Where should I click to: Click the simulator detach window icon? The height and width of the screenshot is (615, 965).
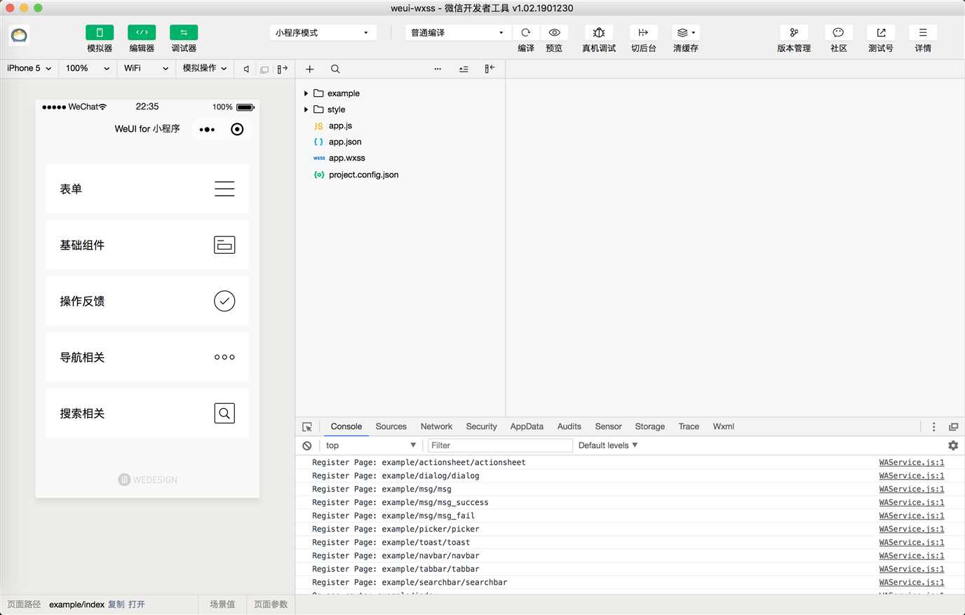coord(264,69)
